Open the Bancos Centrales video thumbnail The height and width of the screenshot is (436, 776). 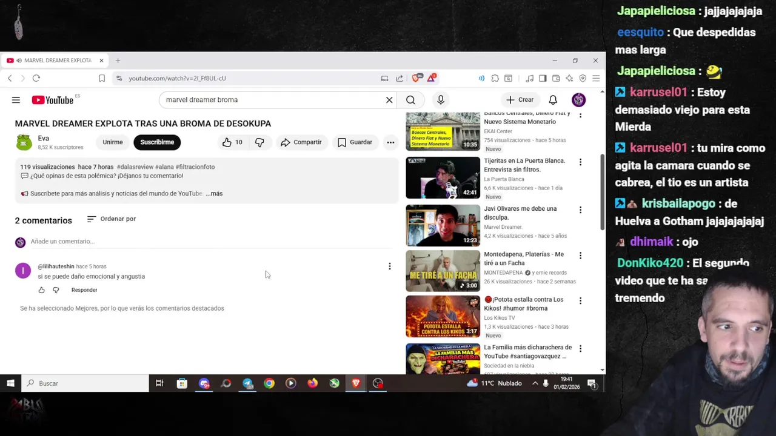[443, 131]
